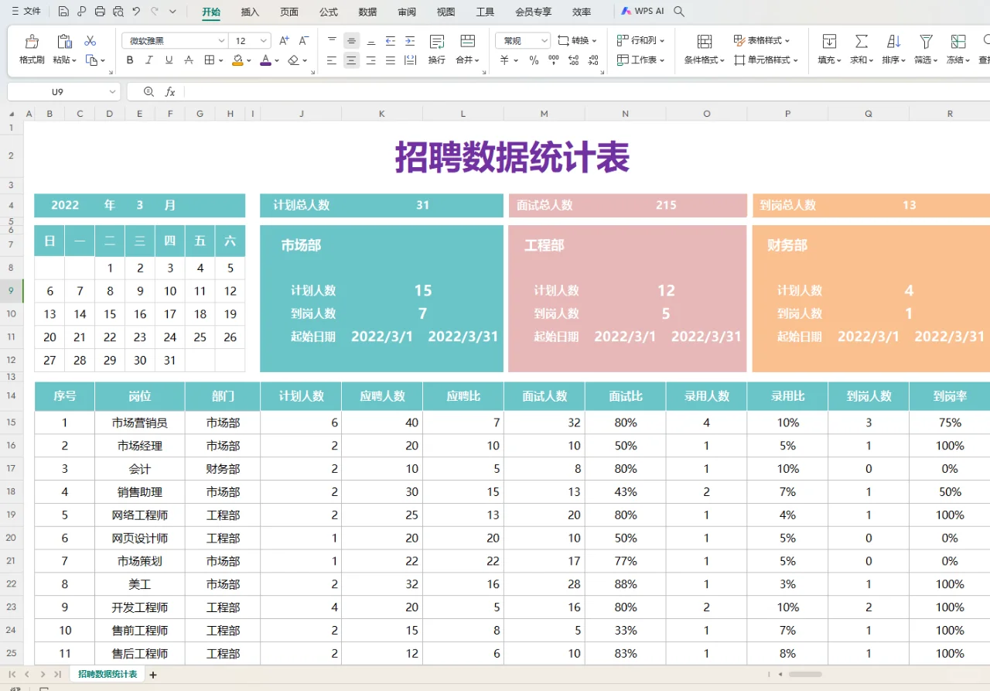Screen dimensions: 990x691
Task: Click the Print icon in quick access bar
Action: [x=100, y=12]
